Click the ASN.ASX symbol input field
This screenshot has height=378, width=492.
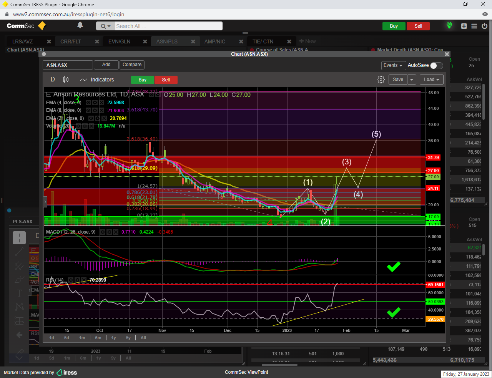click(x=68, y=65)
